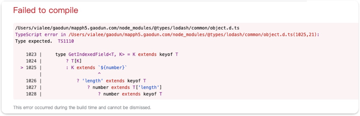
Task: Click the T[K] expression on line 1024
Action: click(76, 61)
